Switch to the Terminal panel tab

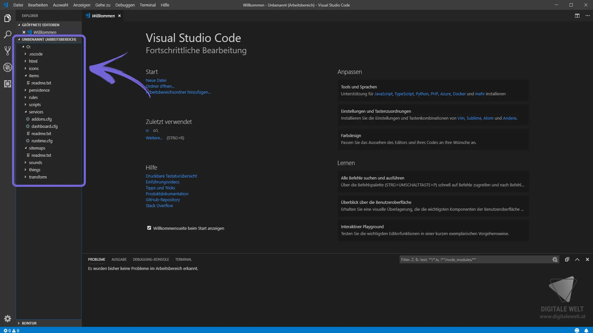point(183,260)
